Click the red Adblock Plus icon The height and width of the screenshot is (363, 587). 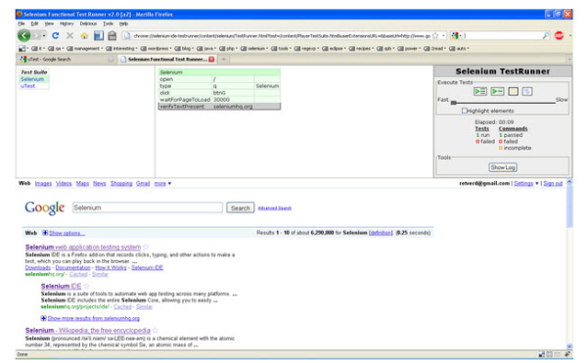click(560, 35)
